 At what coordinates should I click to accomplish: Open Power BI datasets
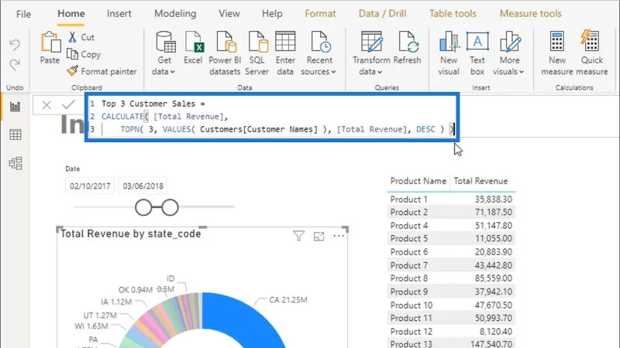[x=225, y=53]
